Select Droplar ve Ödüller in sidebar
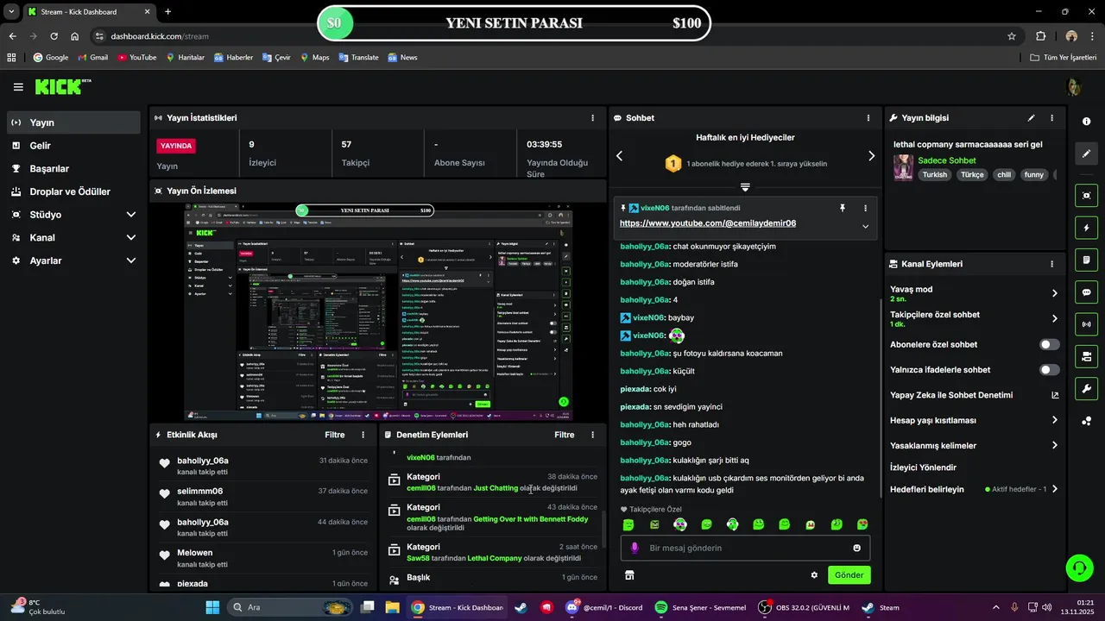The image size is (1105, 621). pyautogui.click(x=74, y=191)
